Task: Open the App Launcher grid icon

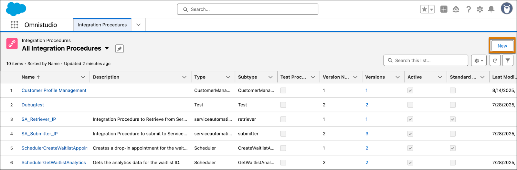Action: [x=14, y=25]
